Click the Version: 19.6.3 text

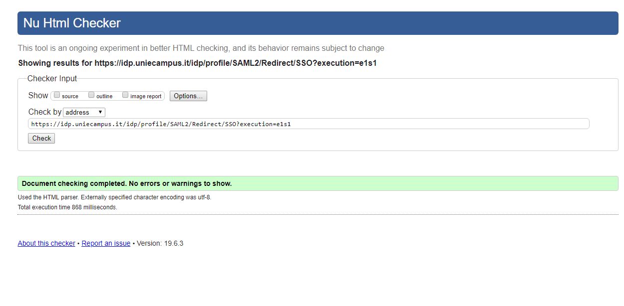point(160,243)
